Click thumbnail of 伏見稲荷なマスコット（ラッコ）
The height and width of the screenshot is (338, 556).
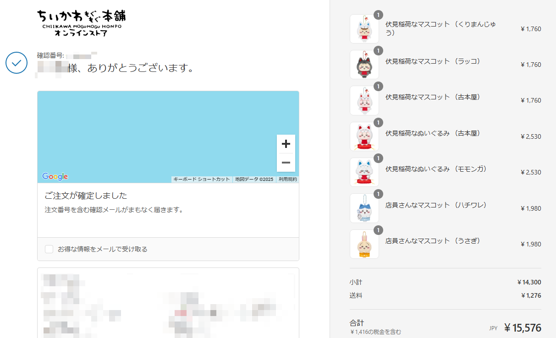364,65
